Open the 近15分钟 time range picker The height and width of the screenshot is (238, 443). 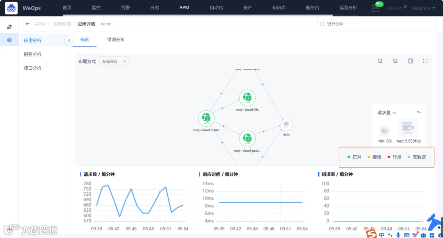[x=377, y=24]
